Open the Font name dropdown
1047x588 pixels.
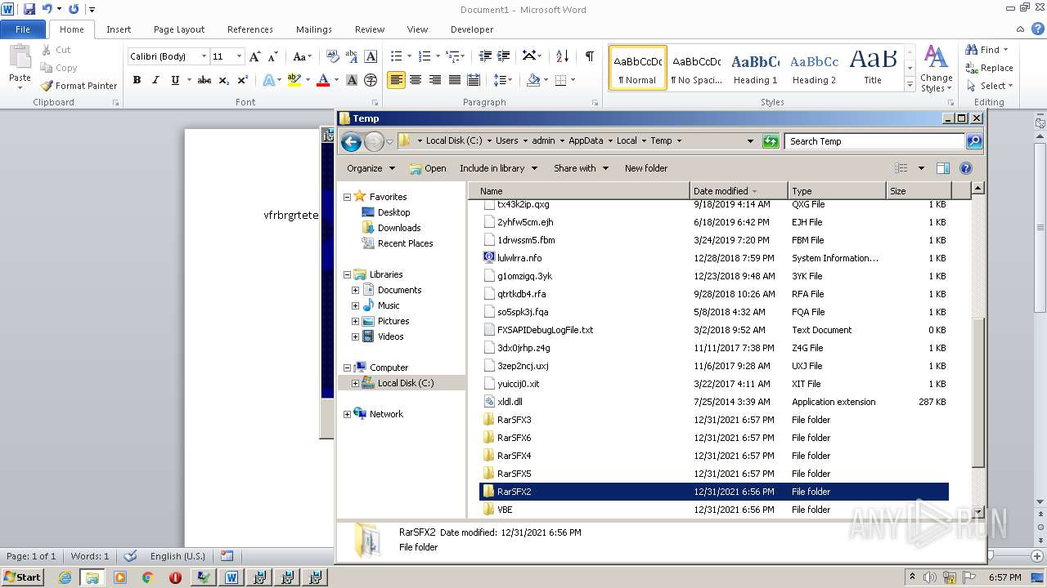(204, 56)
